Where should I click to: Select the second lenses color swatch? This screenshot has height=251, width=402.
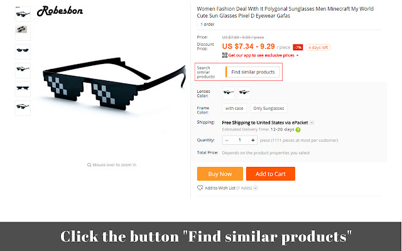click(x=244, y=93)
